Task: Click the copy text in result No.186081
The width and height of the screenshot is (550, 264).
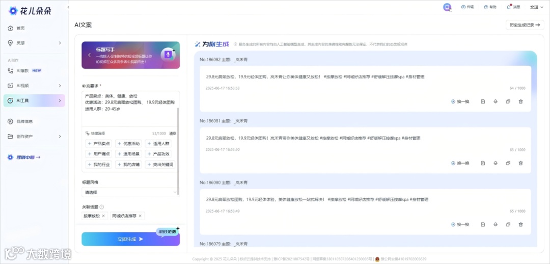Action: 313,138
